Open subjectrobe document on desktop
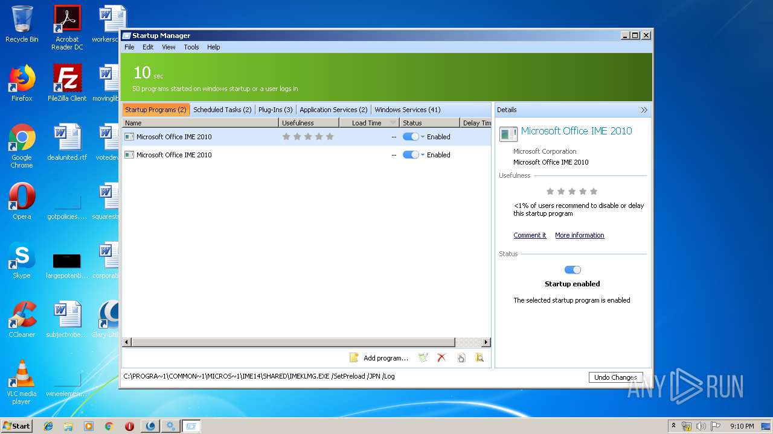This screenshot has height=434, width=773. 67,319
